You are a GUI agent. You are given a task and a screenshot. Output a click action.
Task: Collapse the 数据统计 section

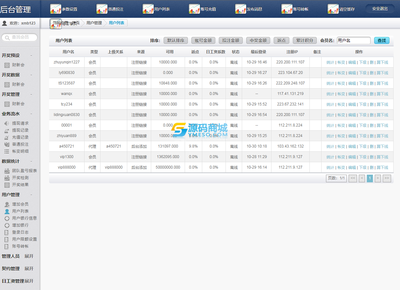point(31,161)
